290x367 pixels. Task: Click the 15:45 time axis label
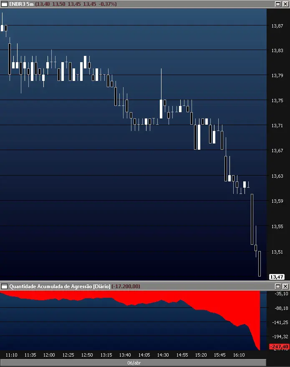[x=219, y=355]
